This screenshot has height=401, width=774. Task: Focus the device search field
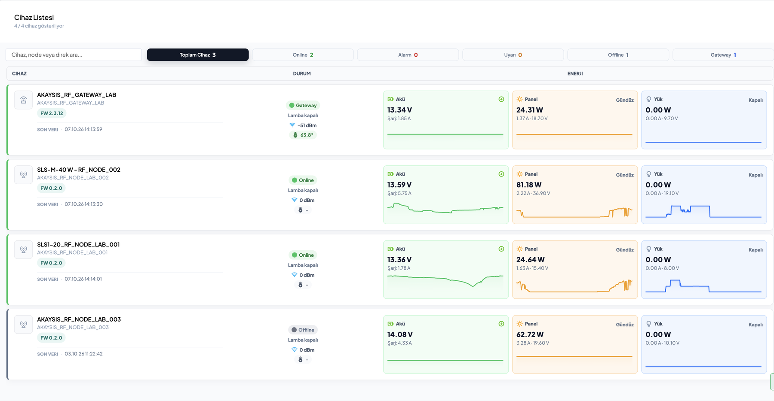click(x=74, y=55)
